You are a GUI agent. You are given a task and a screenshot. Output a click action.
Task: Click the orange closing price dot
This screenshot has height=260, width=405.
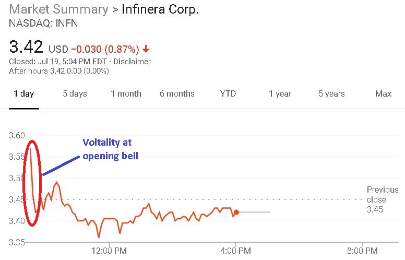(x=236, y=212)
